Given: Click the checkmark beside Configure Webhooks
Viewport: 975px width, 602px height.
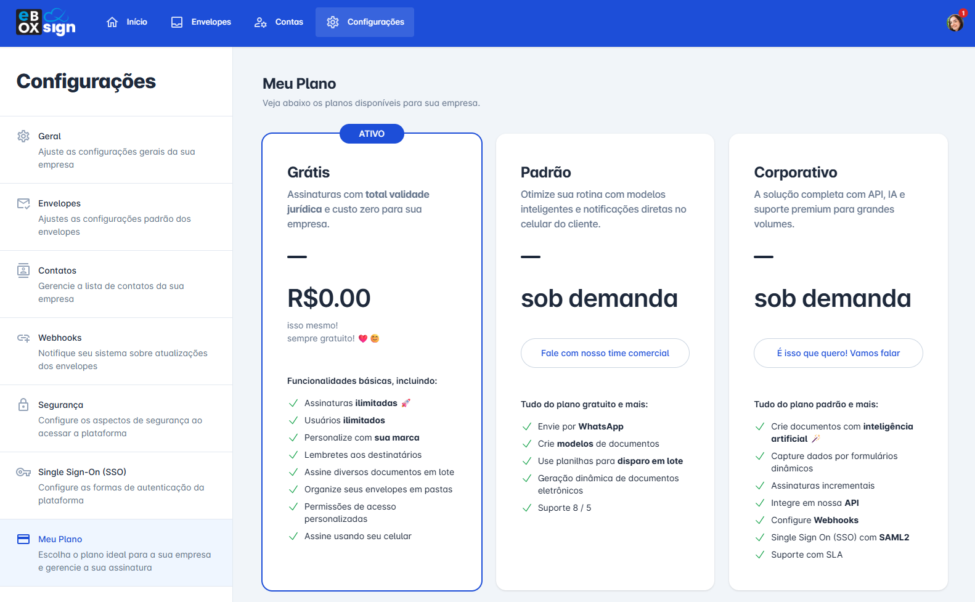Looking at the screenshot, I should [760, 520].
